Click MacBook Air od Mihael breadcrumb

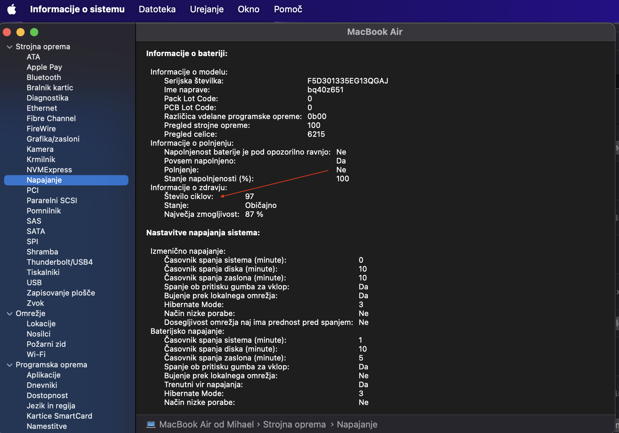click(206, 424)
